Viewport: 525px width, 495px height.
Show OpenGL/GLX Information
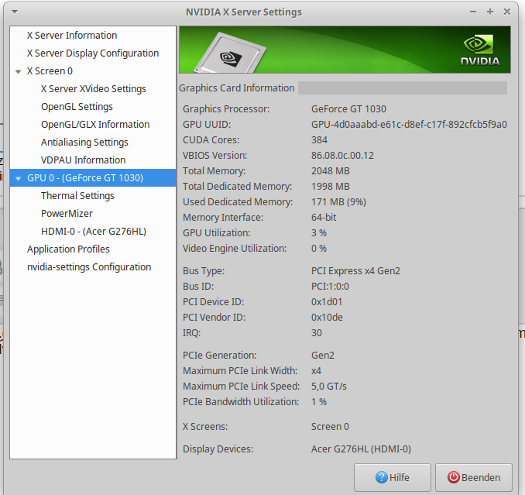pyautogui.click(x=95, y=124)
